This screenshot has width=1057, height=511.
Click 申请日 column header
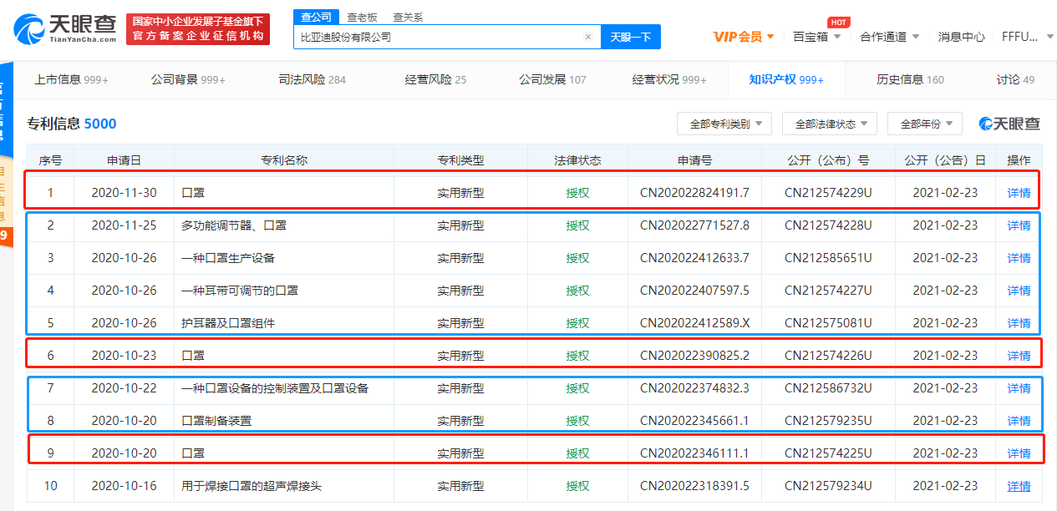[124, 160]
